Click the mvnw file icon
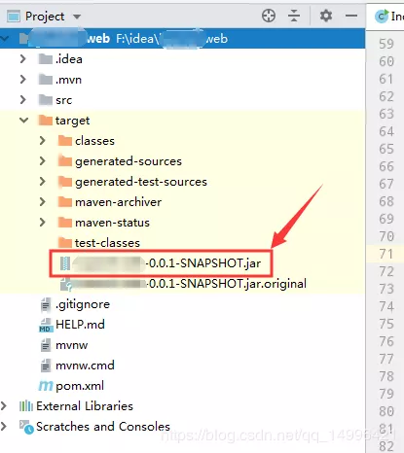The height and width of the screenshot is (453, 404). pyautogui.click(x=46, y=345)
